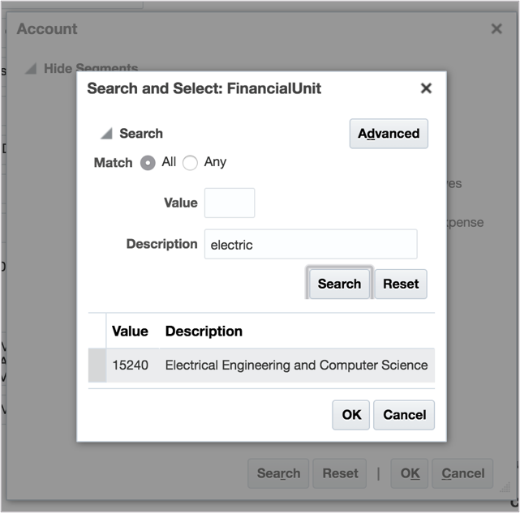Collapse the Search section triangle
The width and height of the screenshot is (520, 513).
pos(106,135)
